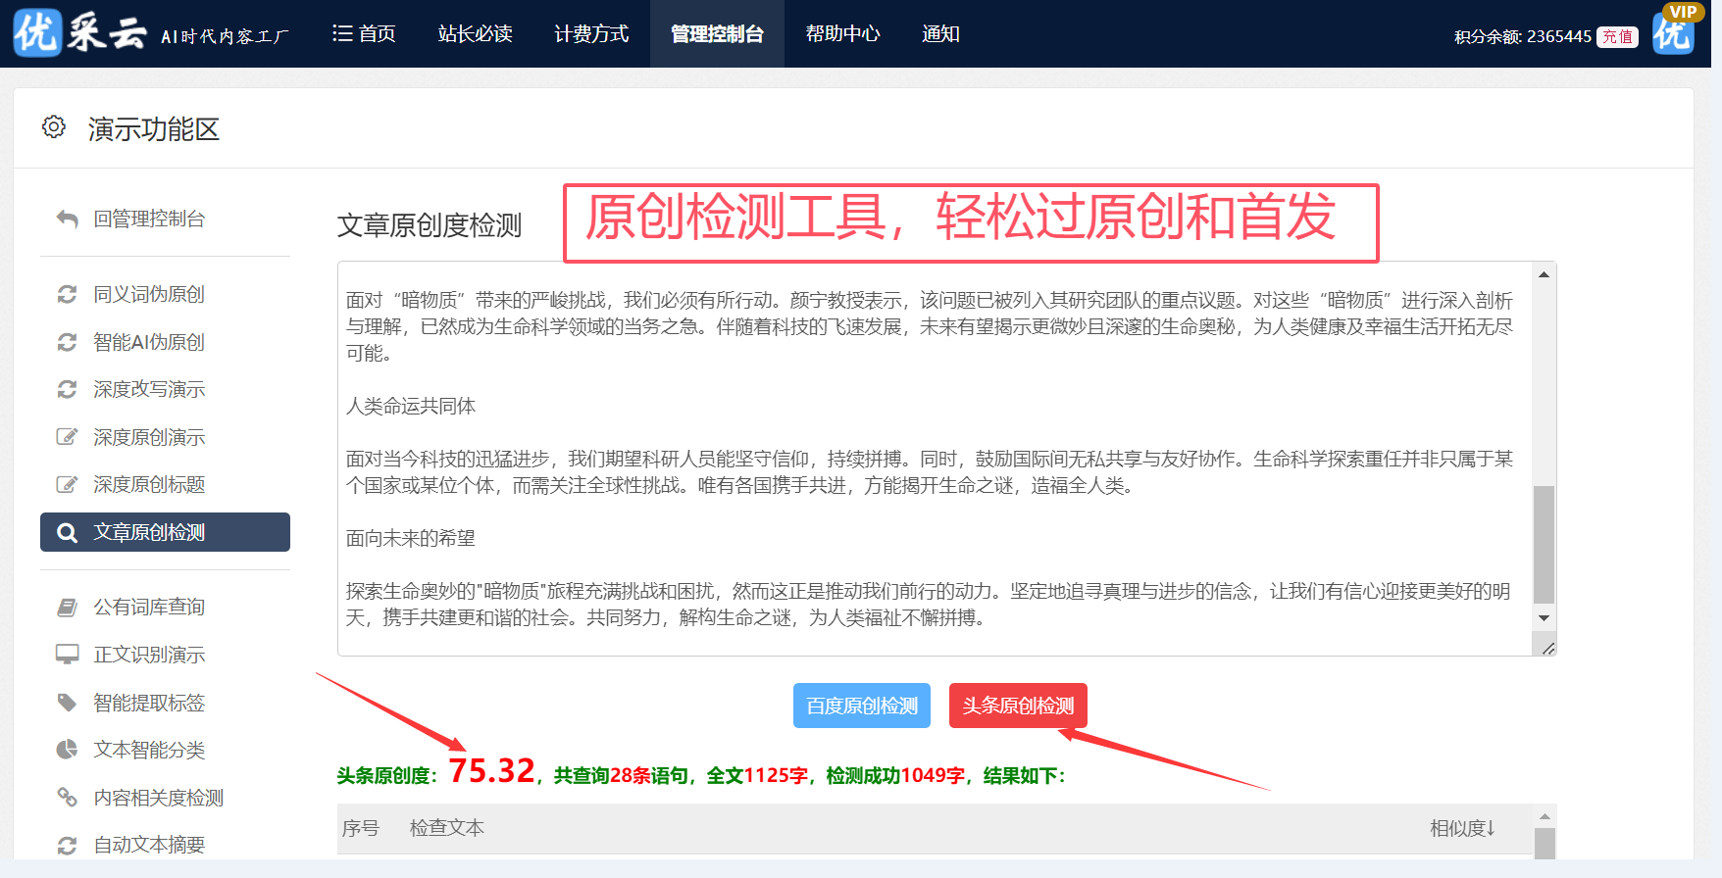The image size is (1722, 878).
Task: Click the red 充值 recharge button
Action: (x=1617, y=37)
